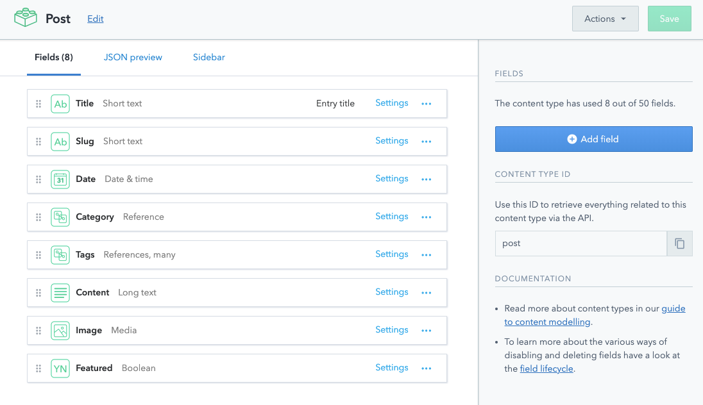Image resolution: width=703 pixels, height=405 pixels.
Task: Select the multiple references icon next to Tags
Action: click(x=60, y=254)
